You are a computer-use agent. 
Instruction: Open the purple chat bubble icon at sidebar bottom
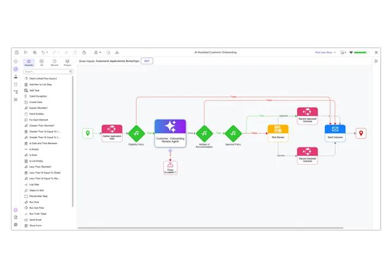coord(16,210)
